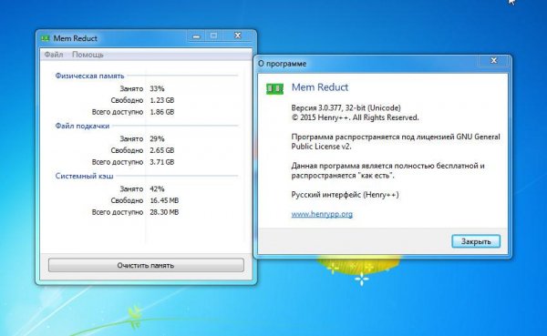Image resolution: width=547 pixels, height=336 pixels.
Task: Click the page file 29% value
Action: click(x=157, y=138)
